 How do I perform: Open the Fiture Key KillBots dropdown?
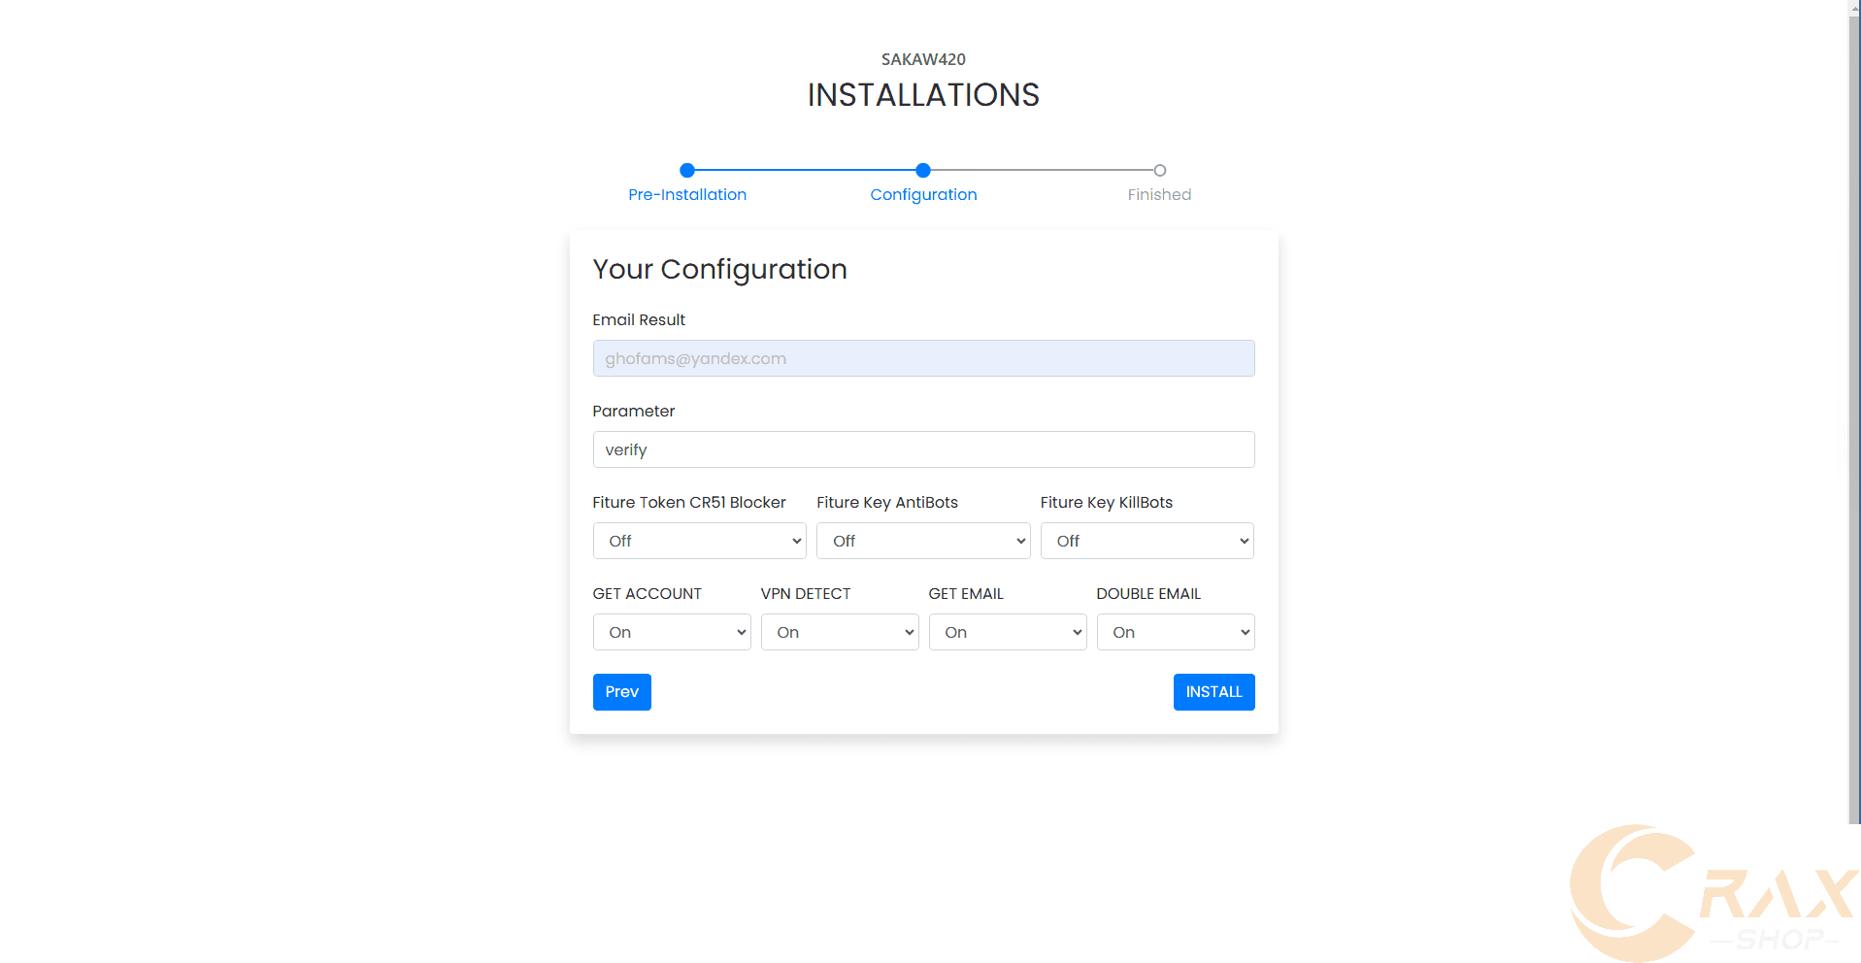click(x=1147, y=541)
